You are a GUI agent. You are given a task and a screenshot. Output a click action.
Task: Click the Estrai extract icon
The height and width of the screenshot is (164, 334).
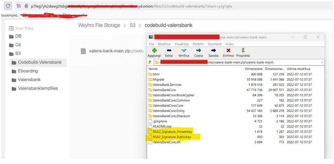(169, 50)
